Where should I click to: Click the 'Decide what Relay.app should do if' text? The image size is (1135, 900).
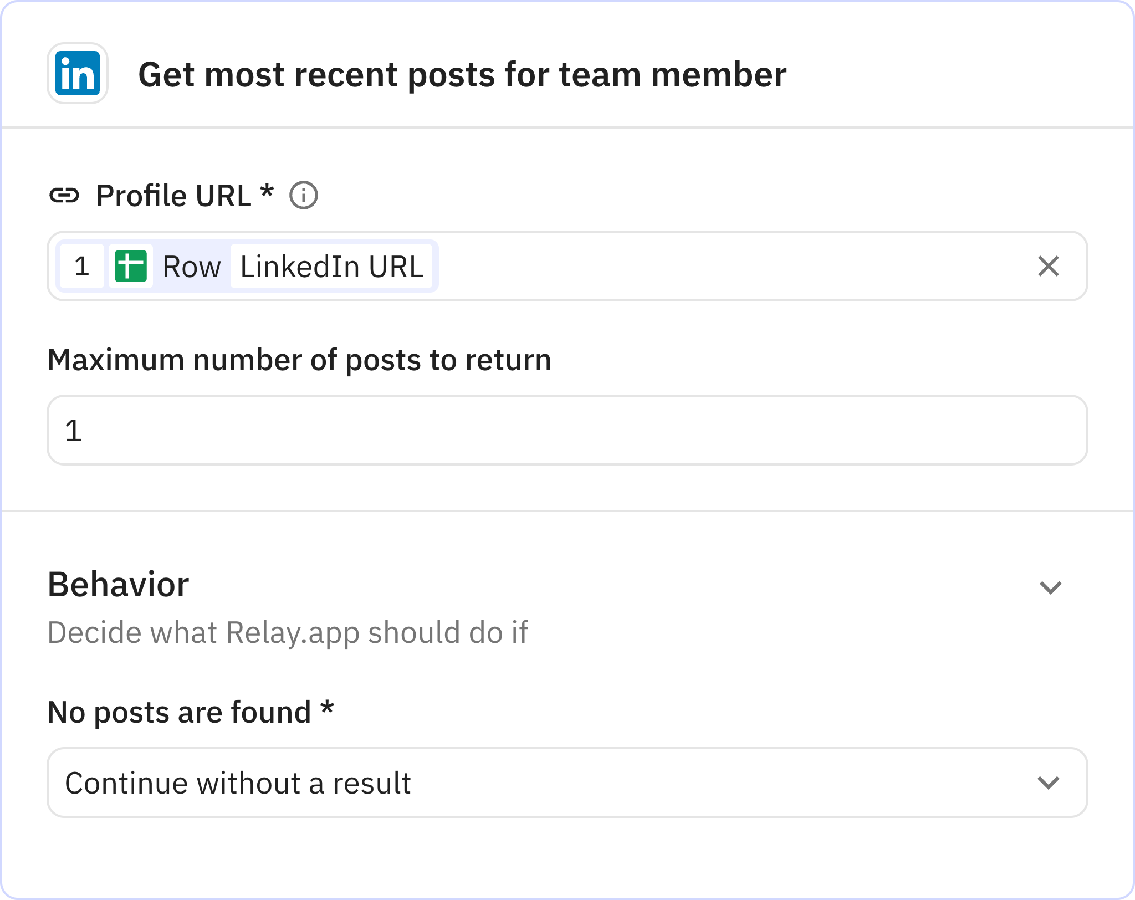pyautogui.click(x=288, y=632)
